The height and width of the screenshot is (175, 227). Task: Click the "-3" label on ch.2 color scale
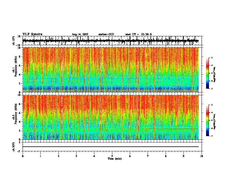[212, 105]
